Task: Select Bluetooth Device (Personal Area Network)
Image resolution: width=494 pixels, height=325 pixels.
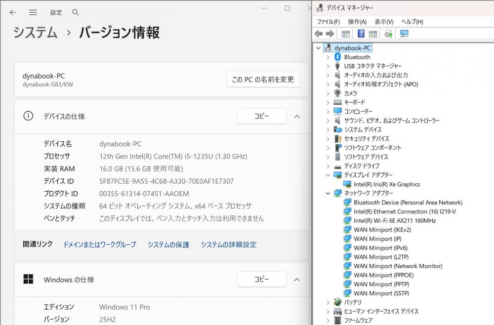Action: (408, 202)
